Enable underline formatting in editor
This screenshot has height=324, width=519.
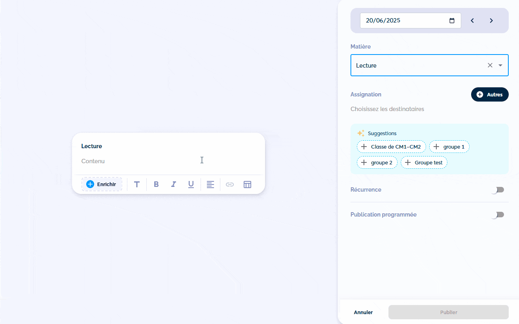click(191, 185)
